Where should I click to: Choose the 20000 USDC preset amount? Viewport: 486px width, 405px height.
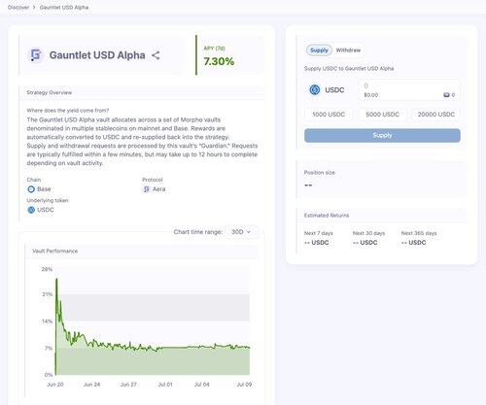[436, 115]
